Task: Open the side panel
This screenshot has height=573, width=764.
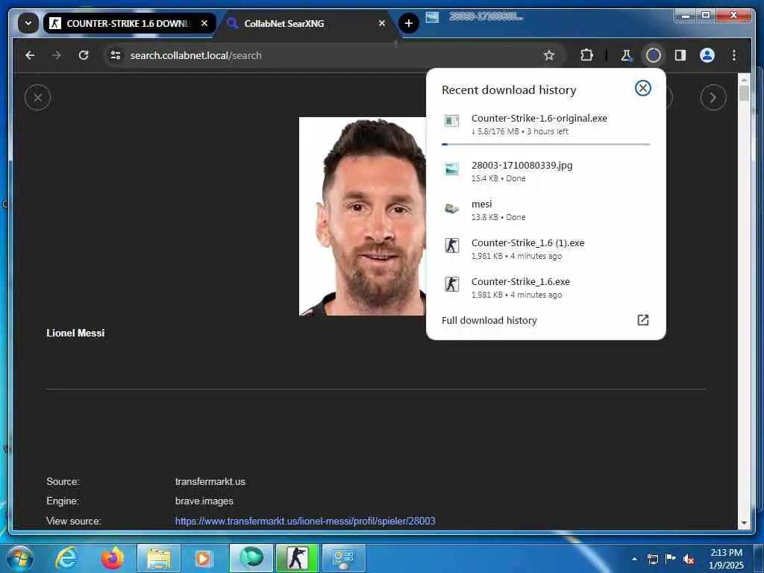Action: 680,55
